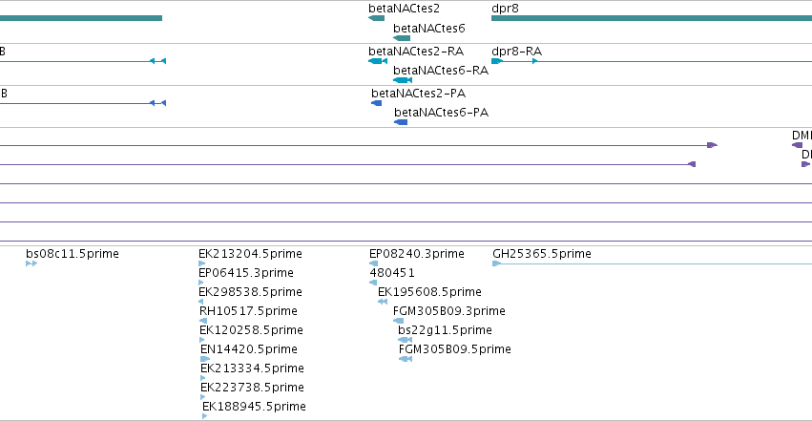The image size is (812, 421).
Task: Click the EK188945.5prime EST arrow
Action: point(204,416)
